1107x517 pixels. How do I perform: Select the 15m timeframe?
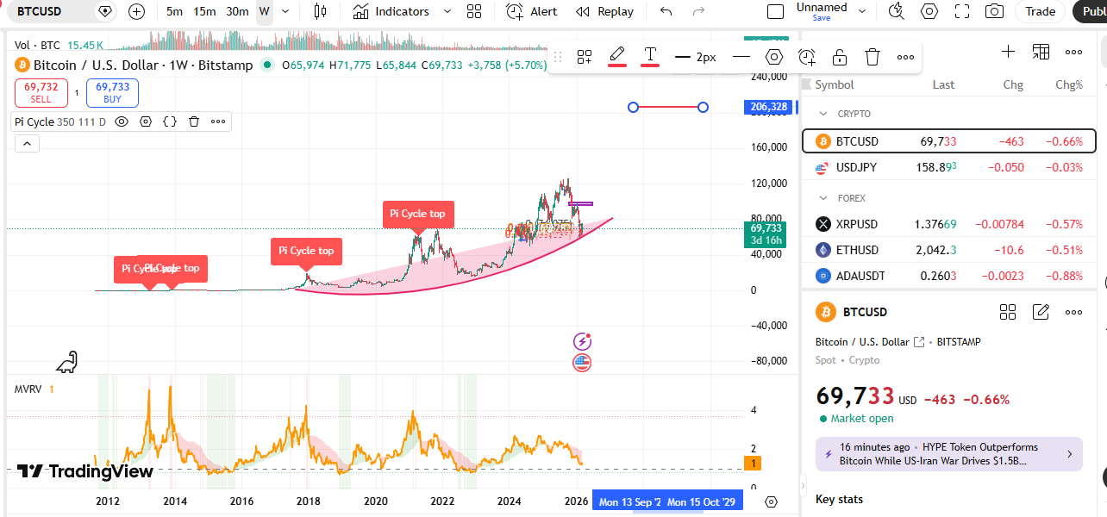tap(204, 11)
